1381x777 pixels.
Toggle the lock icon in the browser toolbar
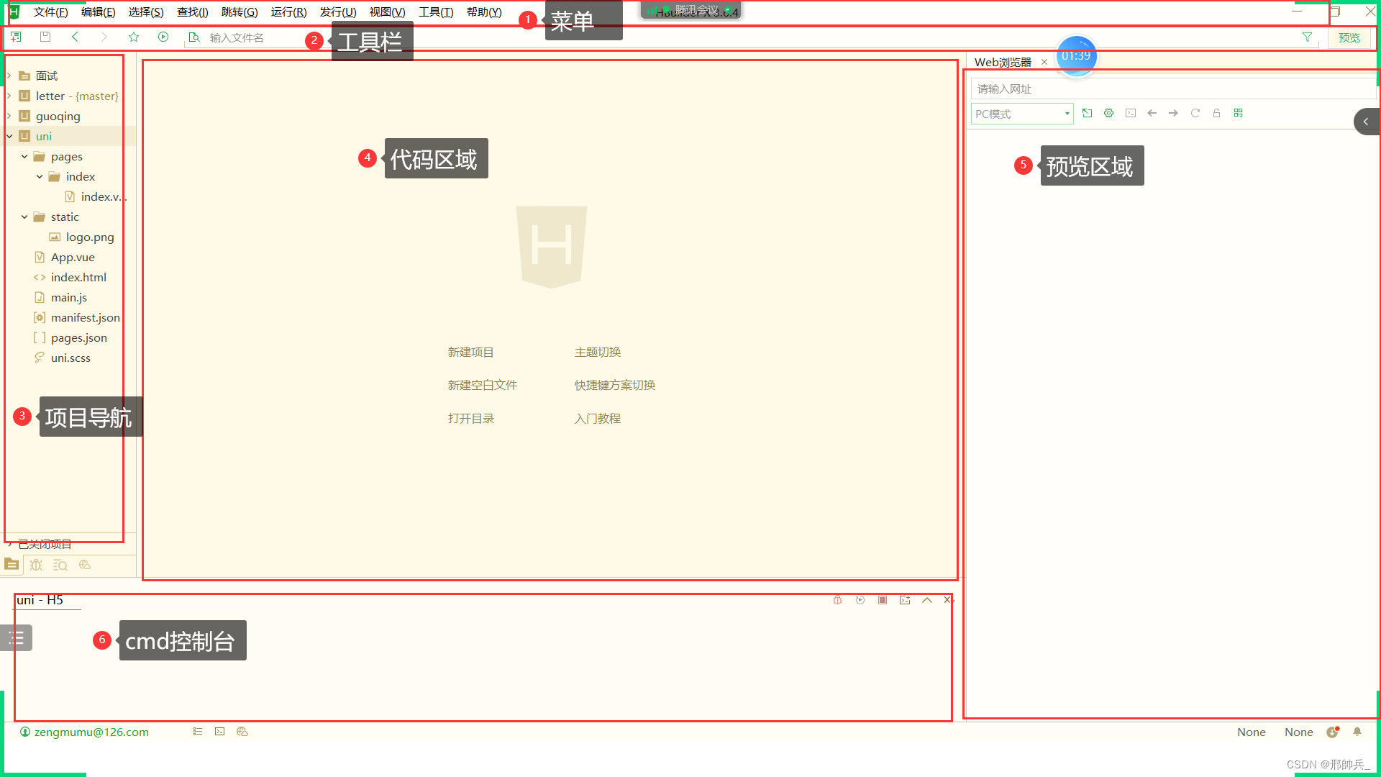coord(1216,113)
